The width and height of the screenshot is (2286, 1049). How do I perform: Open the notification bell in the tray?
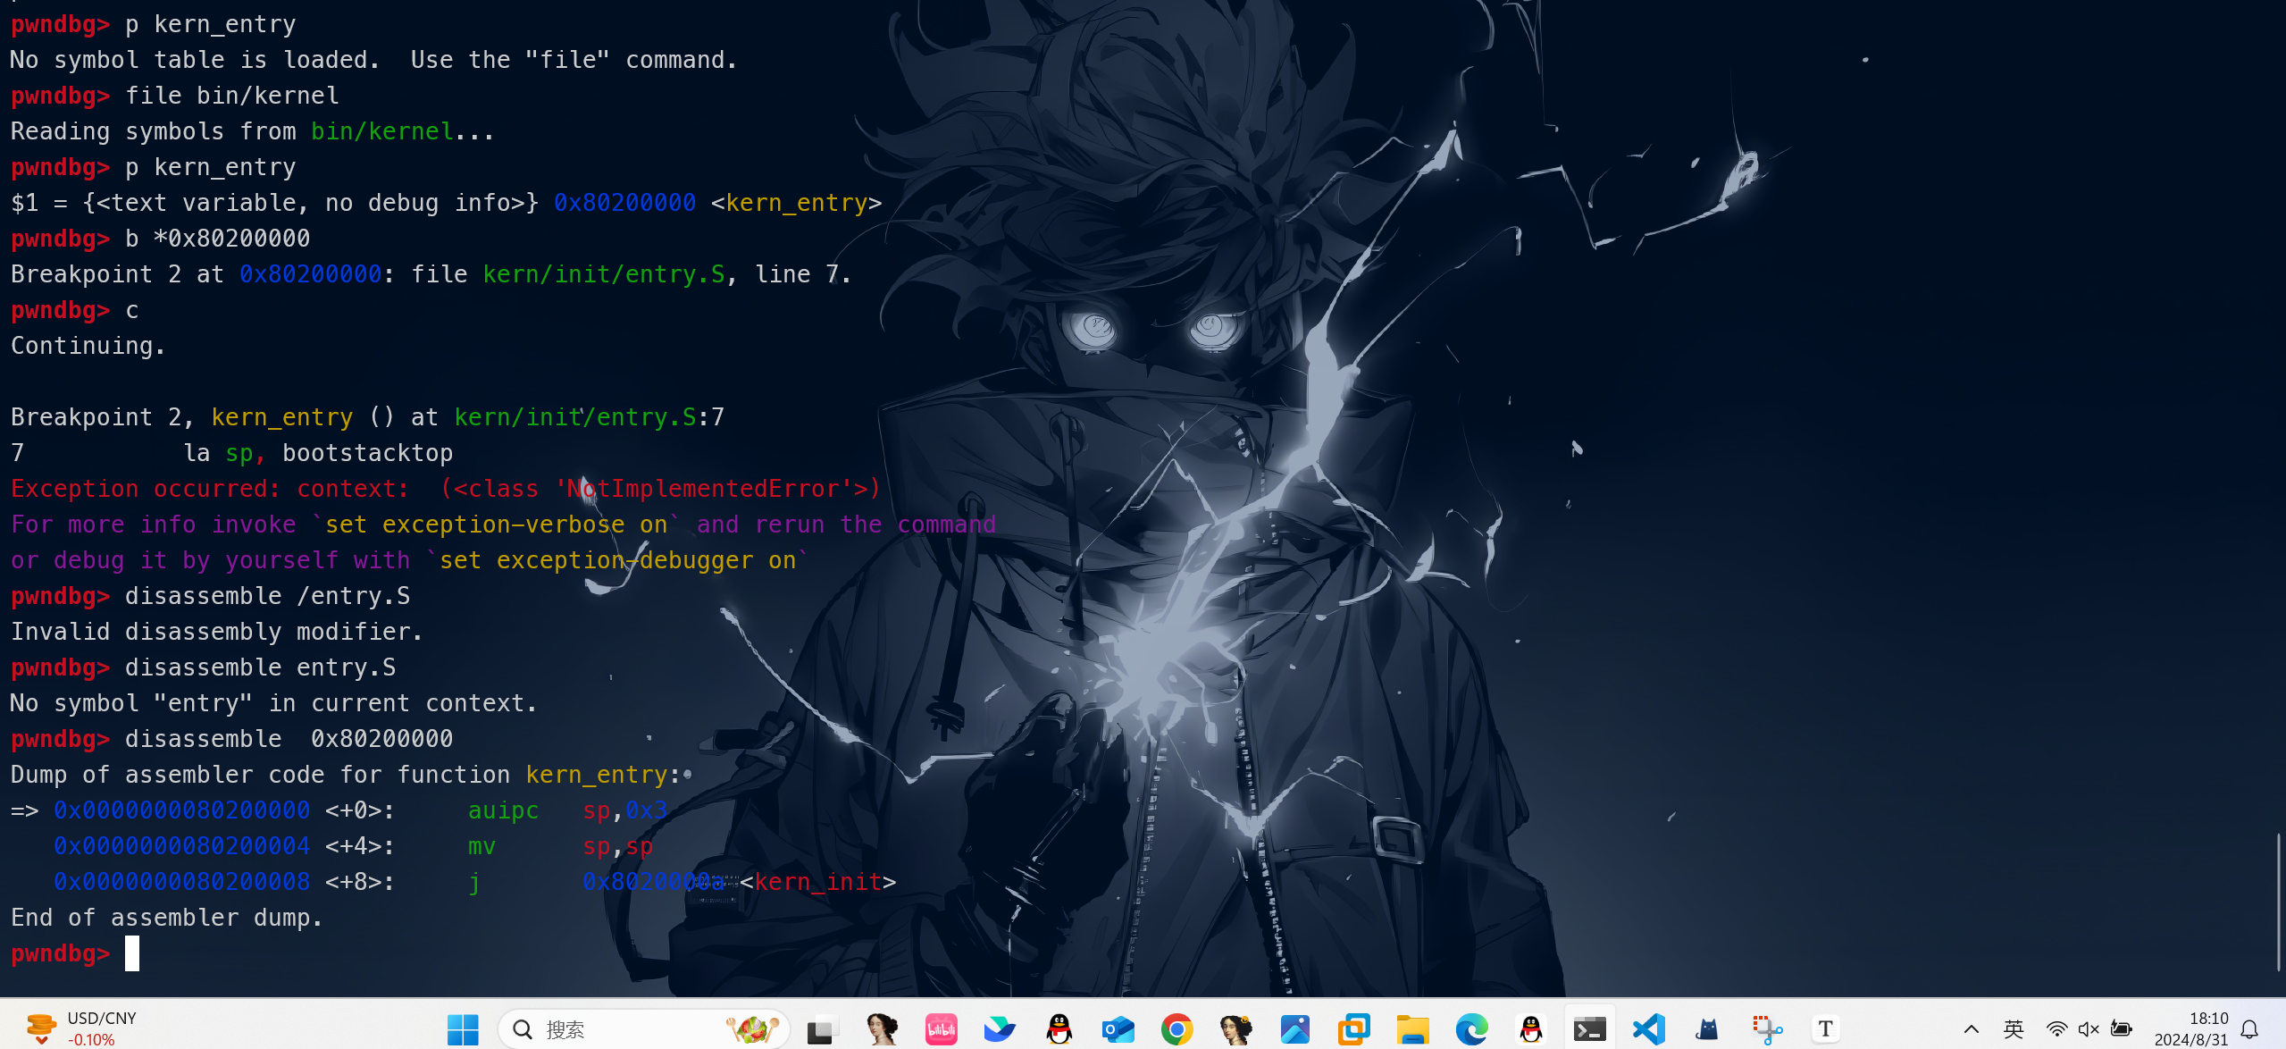2250,1029
